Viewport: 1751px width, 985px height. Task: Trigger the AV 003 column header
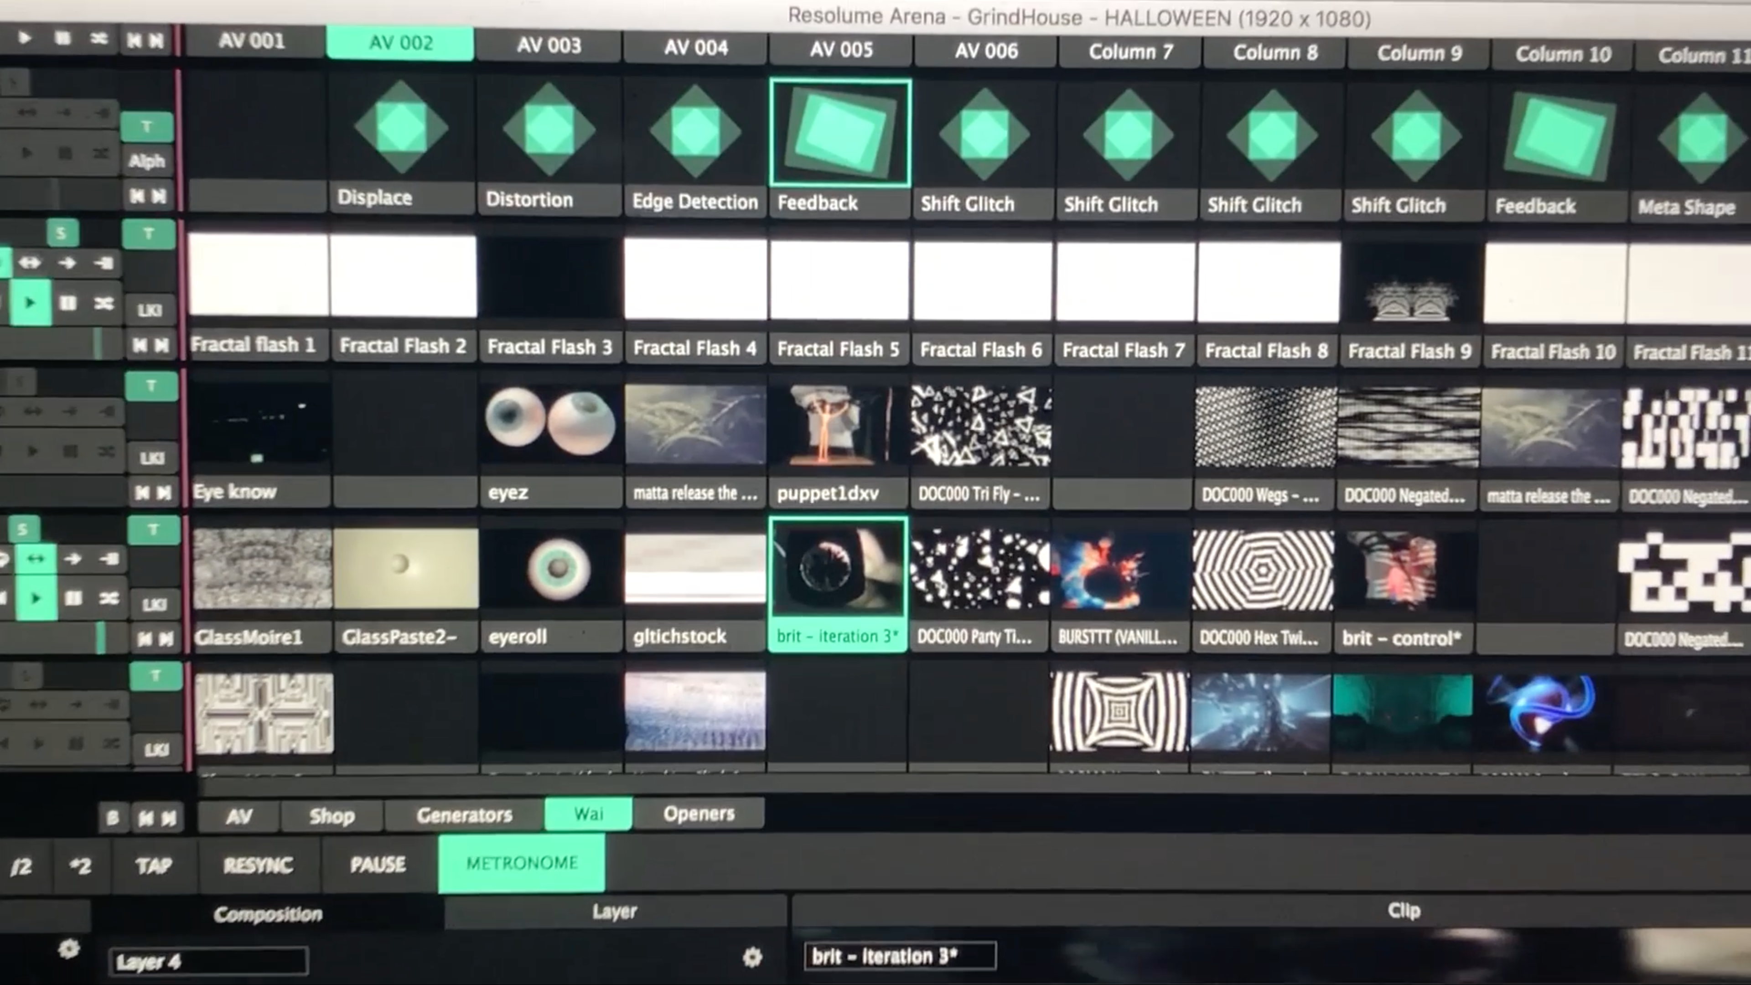coord(549,46)
